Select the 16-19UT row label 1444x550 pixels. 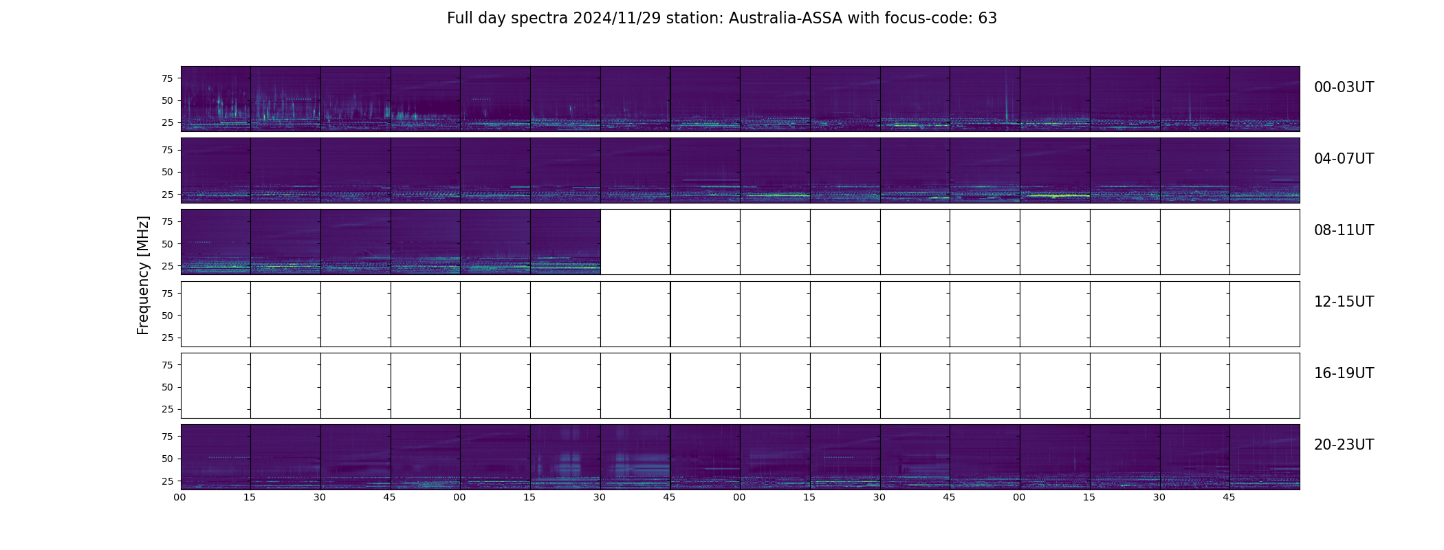(1344, 373)
